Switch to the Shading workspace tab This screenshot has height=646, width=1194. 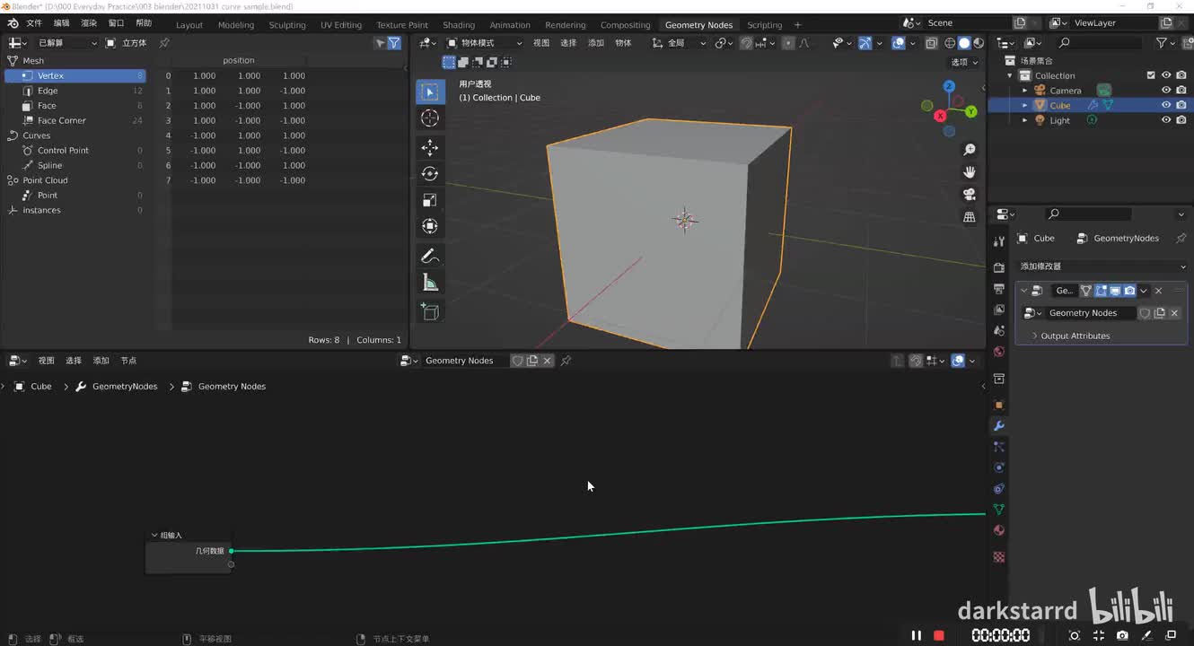coord(459,25)
